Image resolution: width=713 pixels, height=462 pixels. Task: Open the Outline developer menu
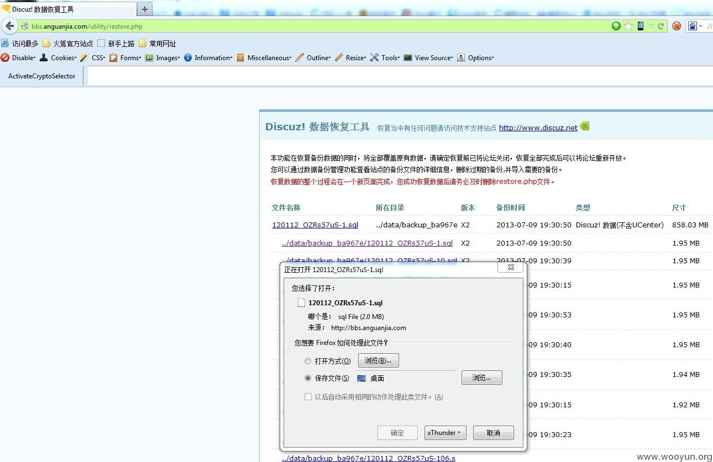[x=313, y=57]
